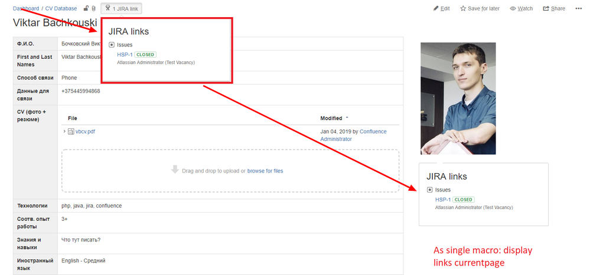Screen dimensions: 590x275
Task: Watch this page
Action: pyautogui.click(x=521, y=8)
